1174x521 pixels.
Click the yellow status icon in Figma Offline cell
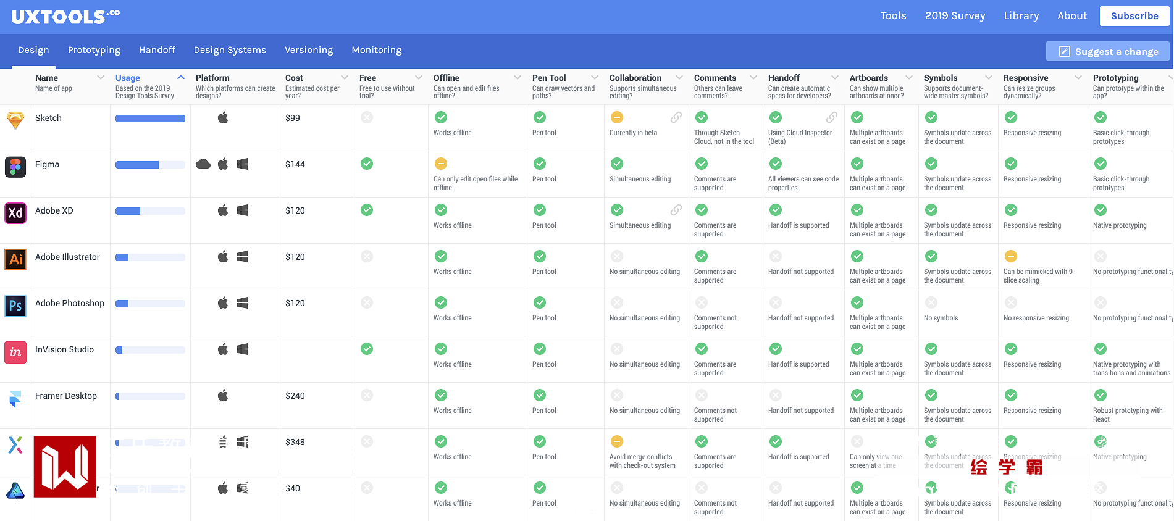(440, 164)
